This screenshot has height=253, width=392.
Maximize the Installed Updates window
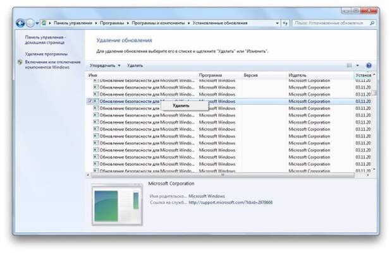pos(355,11)
